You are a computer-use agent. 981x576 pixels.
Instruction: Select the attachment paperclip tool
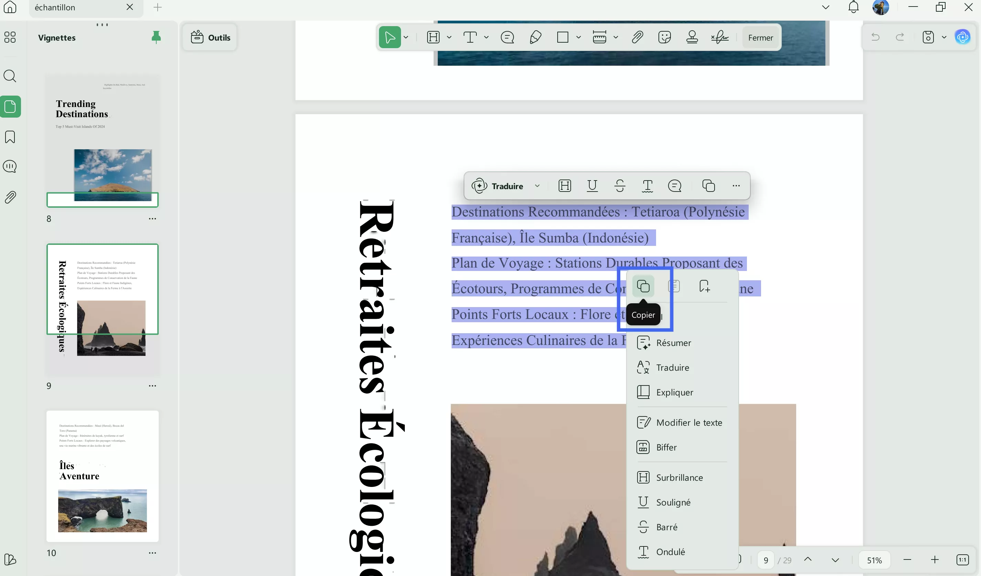click(637, 37)
